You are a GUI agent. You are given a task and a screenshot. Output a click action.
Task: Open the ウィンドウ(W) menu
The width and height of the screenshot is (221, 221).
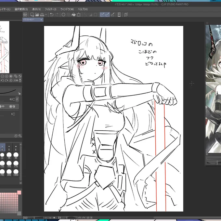(67, 9)
